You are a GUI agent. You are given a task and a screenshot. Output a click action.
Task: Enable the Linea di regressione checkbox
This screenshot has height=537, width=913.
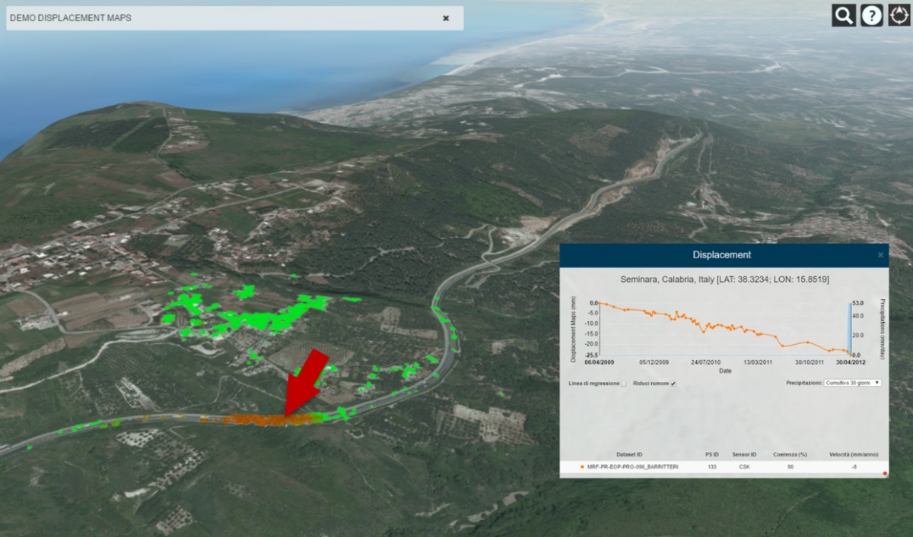point(624,384)
